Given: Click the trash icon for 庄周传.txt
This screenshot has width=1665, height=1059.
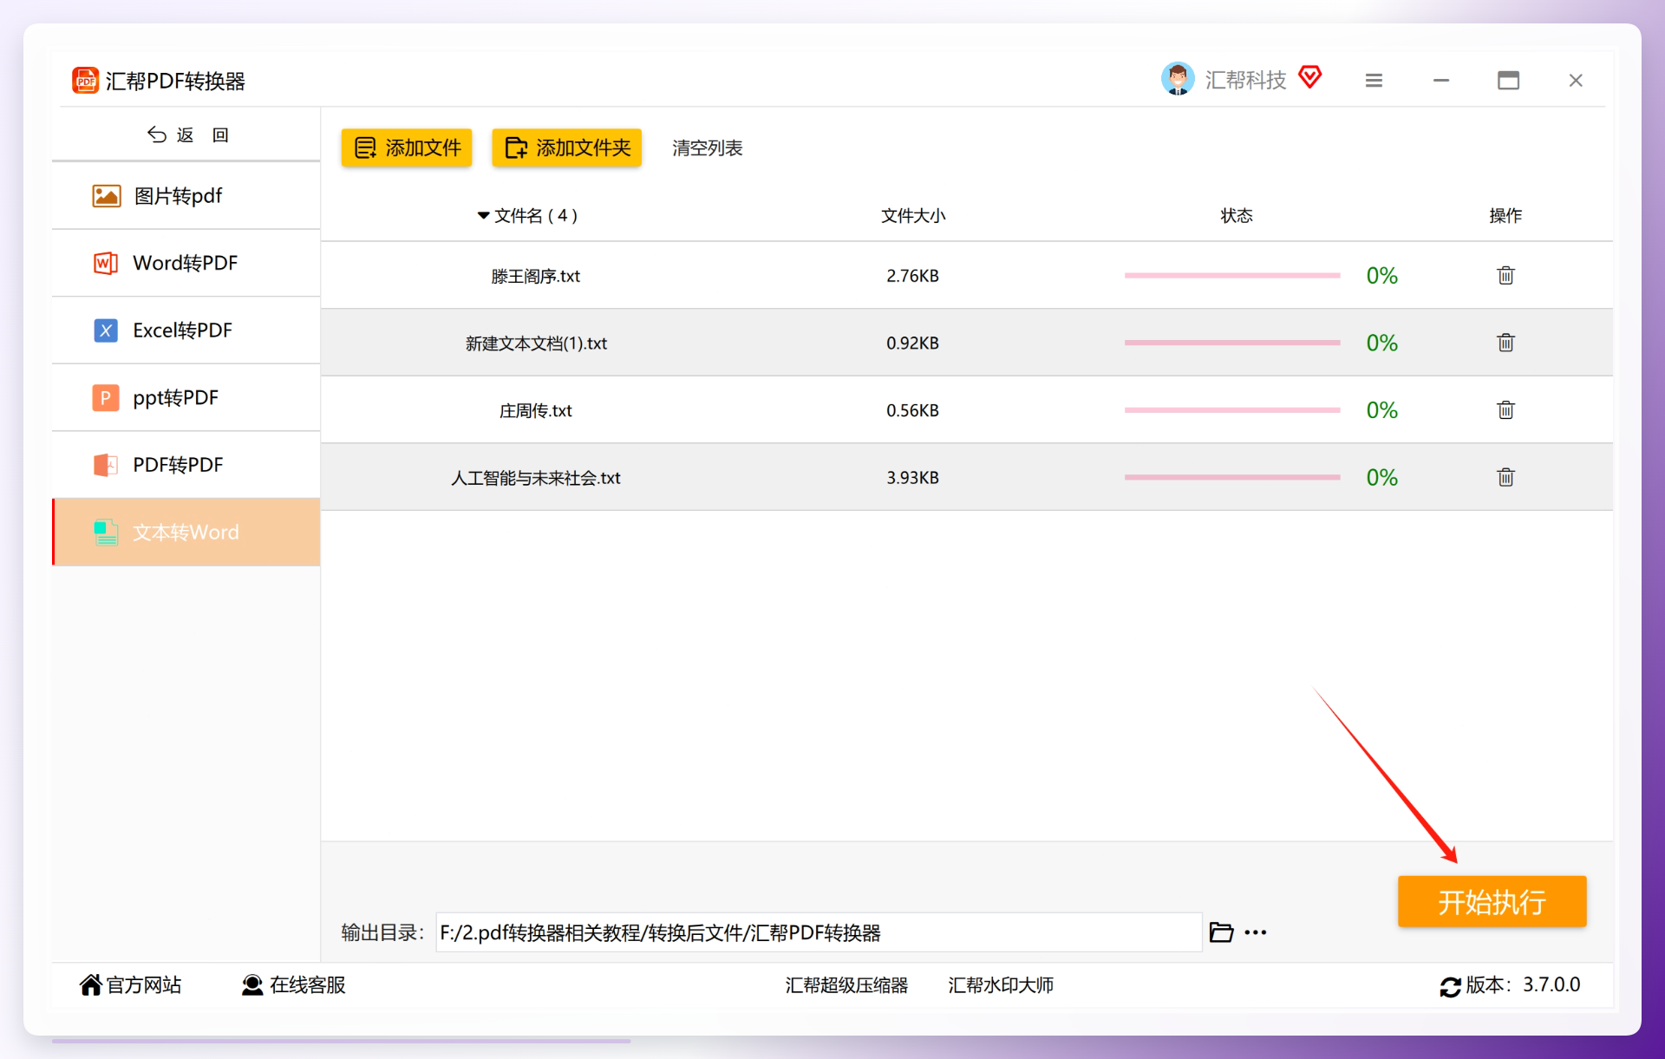Looking at the screenshot, I should (1505, 409).
